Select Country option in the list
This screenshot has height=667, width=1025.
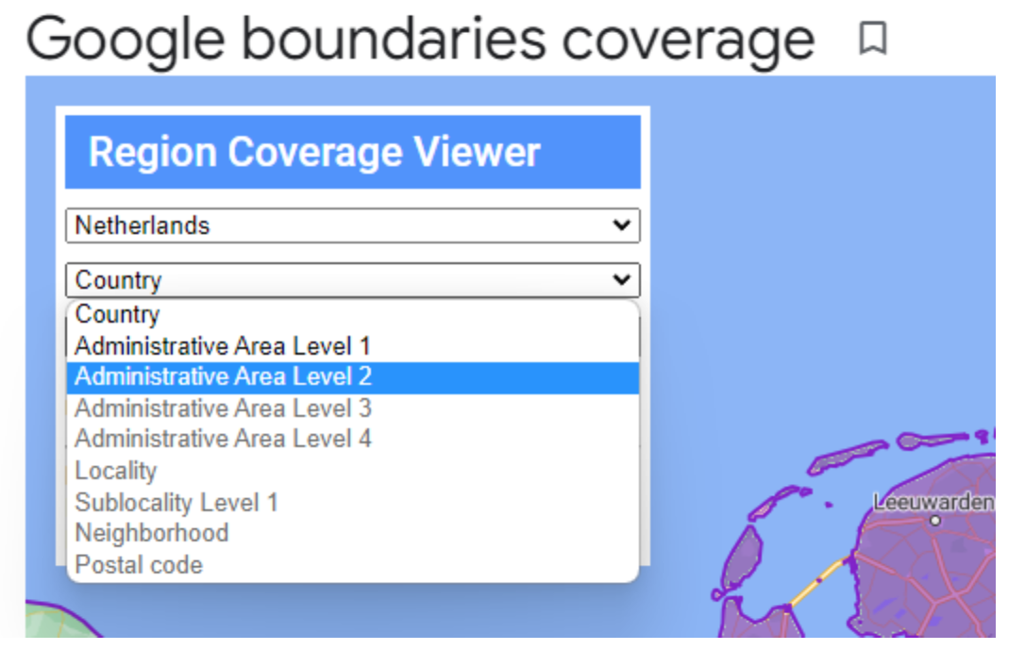coord(353,314)
